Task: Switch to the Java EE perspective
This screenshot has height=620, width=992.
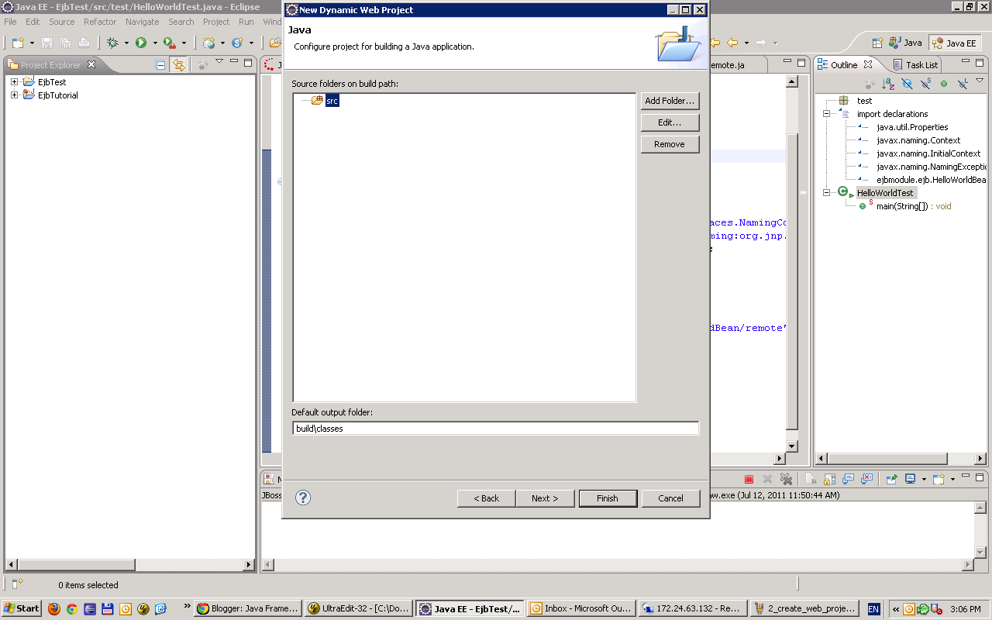Action: [955, 43]
